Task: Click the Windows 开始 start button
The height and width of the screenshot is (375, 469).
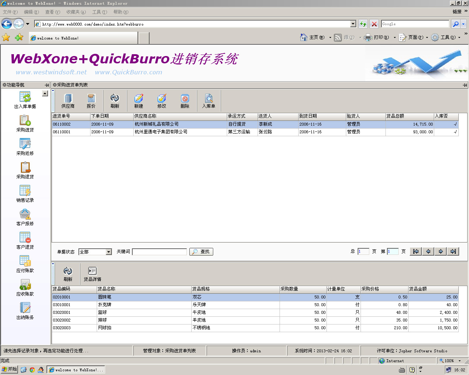Action: click(x=9, y=370)
